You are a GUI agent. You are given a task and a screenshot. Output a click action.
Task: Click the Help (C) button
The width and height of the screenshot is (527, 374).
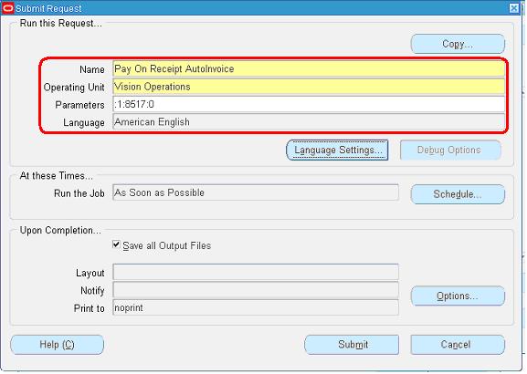[x=58, y=345]
